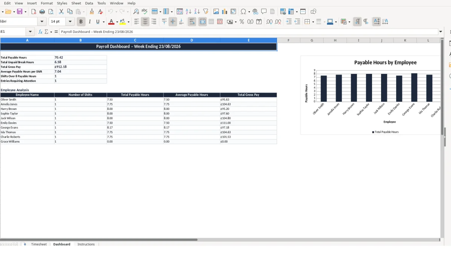The height and width of the screenshot is (254, 451).
Task: Click the Add Decimal Place icon
Action: pos(269,22)
